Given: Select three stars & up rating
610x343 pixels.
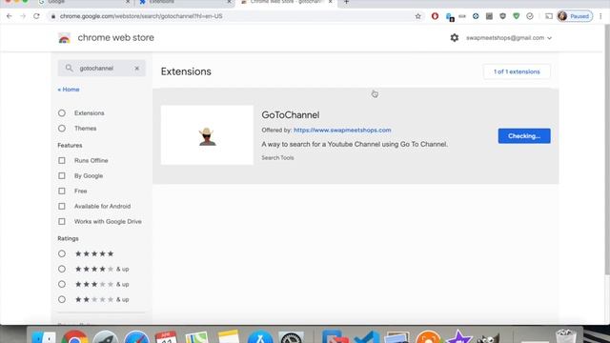Looking at the screenshot, I should click(62, 284).
